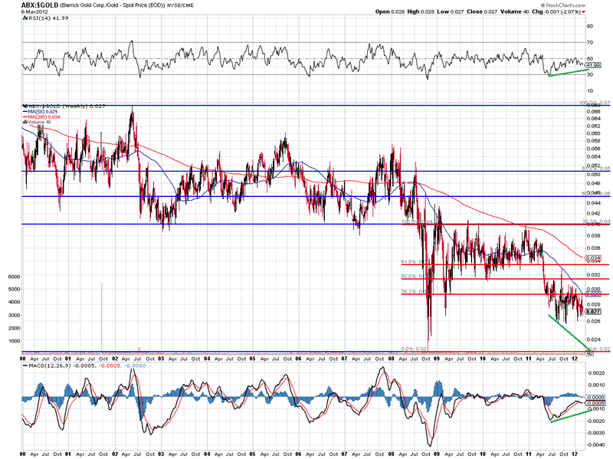Click the 'Barrick Gold Corp./Gold - Spot Price (EOD)' subtitle
This screenshot has width=613, height=459.
tap(111, 5)
